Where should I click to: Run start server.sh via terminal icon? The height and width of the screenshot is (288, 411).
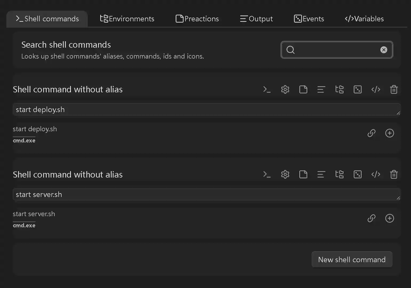[x=267, y=174]
